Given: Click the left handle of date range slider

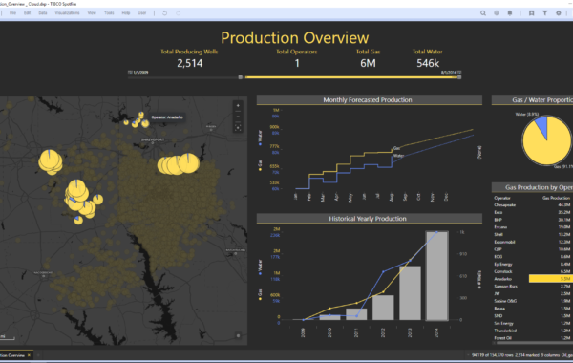Looking at the screenshot, I should 241,77.
